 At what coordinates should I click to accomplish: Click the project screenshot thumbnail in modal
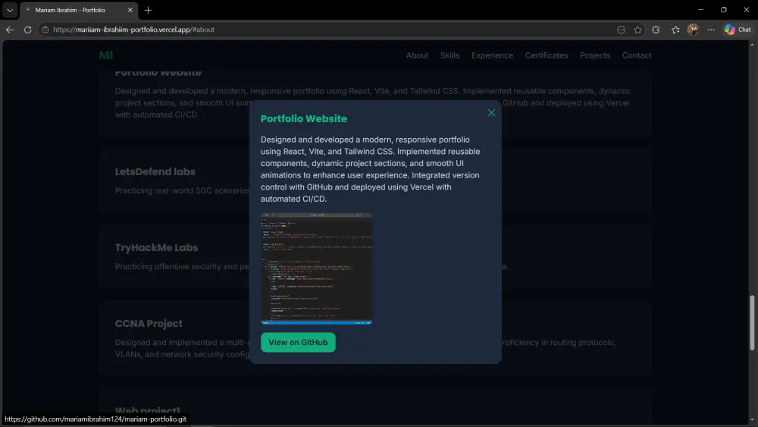[316, 268]
